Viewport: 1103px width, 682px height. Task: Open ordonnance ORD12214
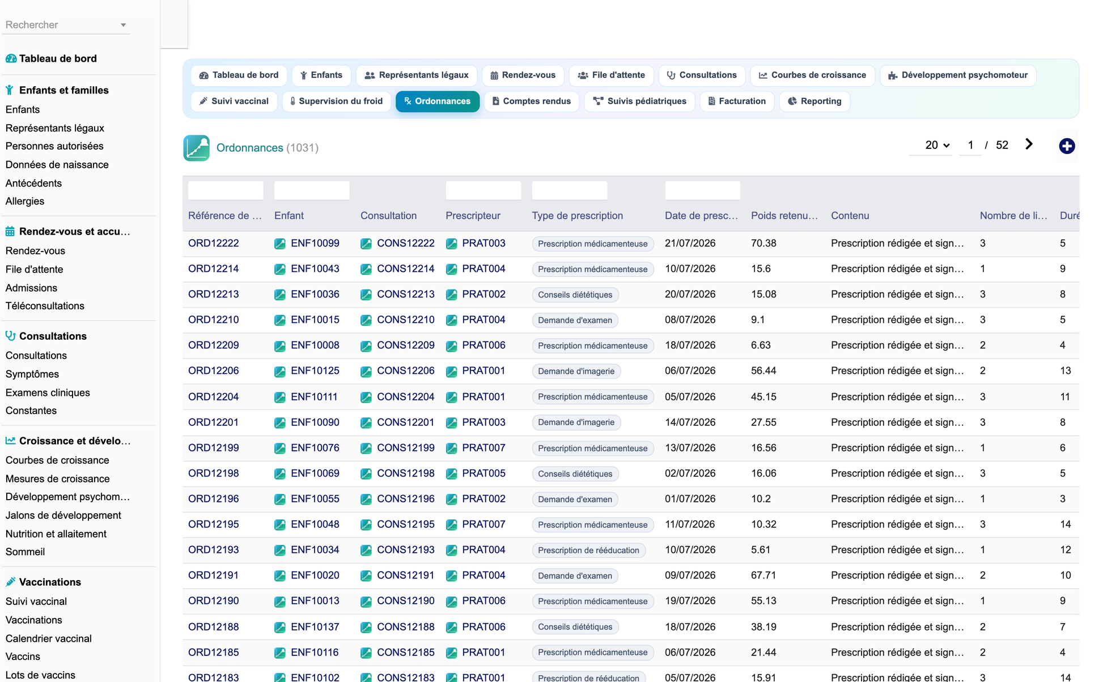pyautogui.click(x=214, y=269)
